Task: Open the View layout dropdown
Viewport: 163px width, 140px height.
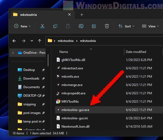Action: (150, 26)
